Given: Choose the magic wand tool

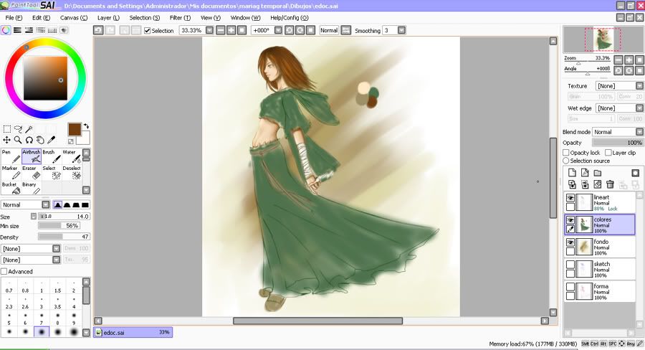Looking at the screenshot, I should (x=29, y=129).
